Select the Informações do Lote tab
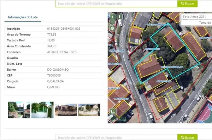This screenshot has height=140, width=212. tap(23, 17)
